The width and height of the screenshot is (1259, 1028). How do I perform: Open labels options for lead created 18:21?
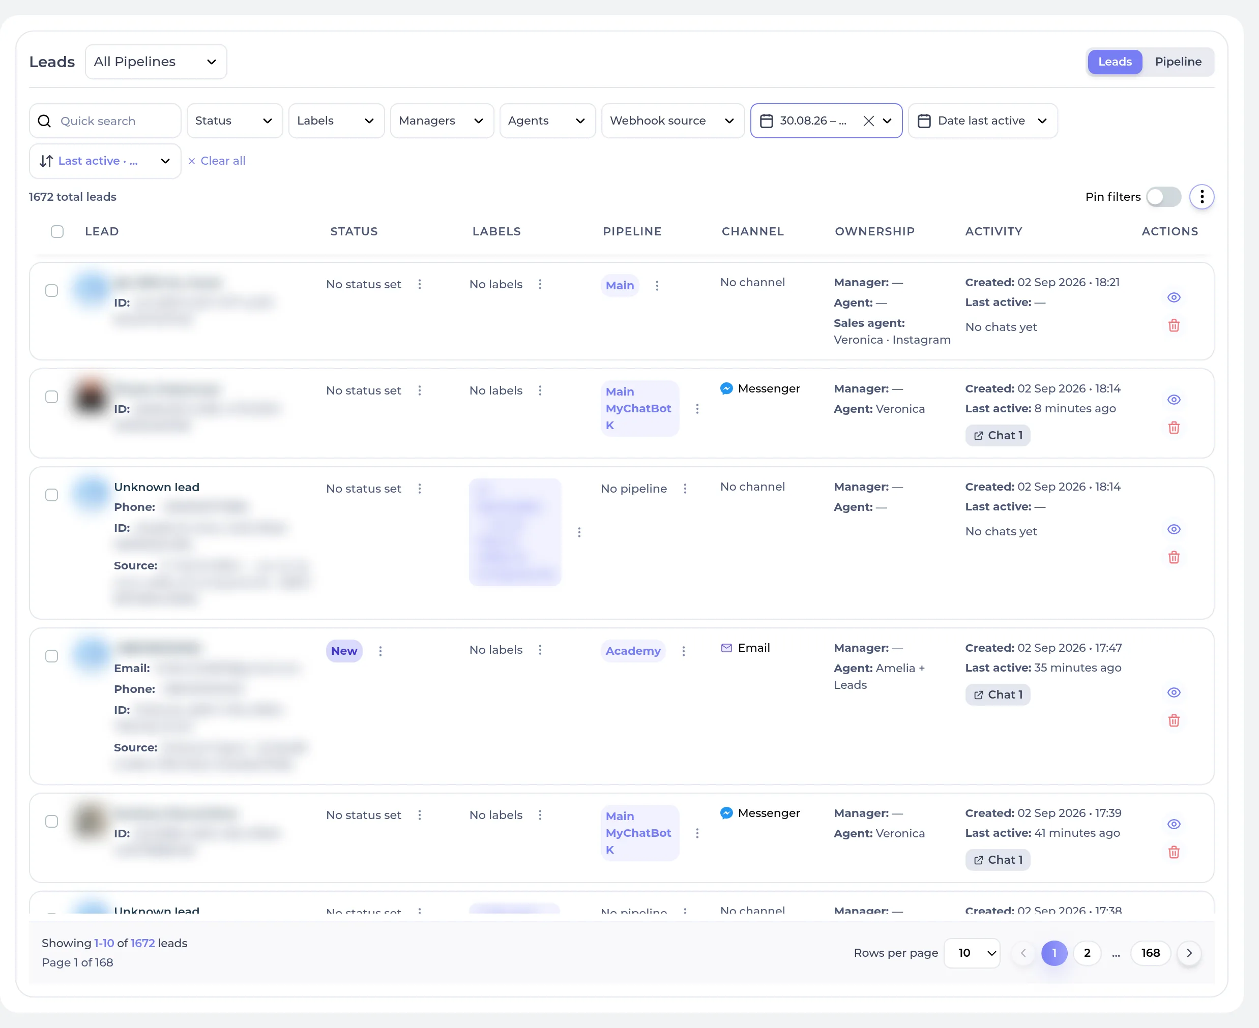pos(540,284)
